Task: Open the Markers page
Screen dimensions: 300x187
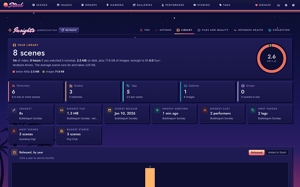Action: [x=115, y=5]
